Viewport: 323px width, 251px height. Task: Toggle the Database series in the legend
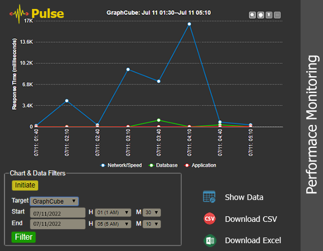point(163,165)
